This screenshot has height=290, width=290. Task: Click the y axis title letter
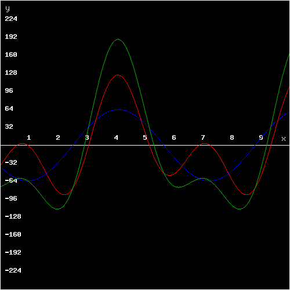(8, 9)
